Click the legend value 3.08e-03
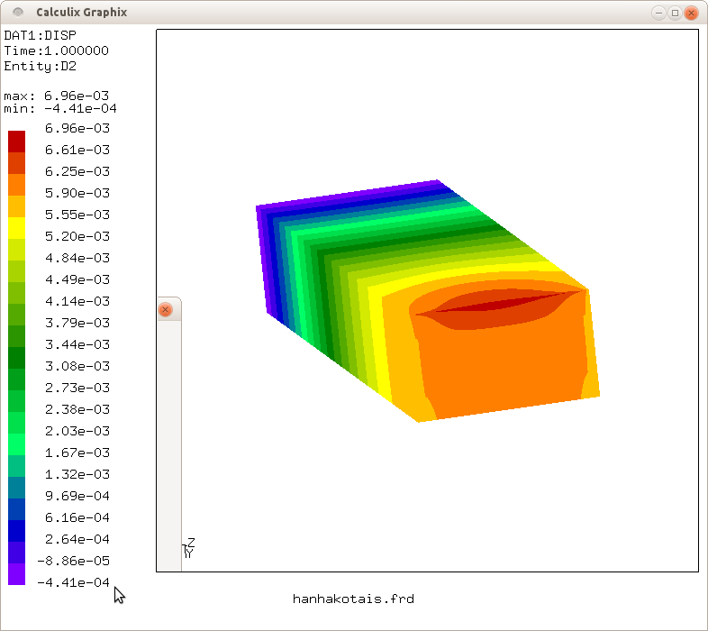 [x=77, y=366]
